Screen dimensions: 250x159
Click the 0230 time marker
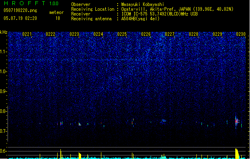(x=241, y=34)
